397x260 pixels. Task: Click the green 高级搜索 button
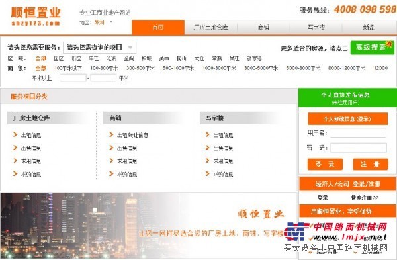click(x=372, y=48)
